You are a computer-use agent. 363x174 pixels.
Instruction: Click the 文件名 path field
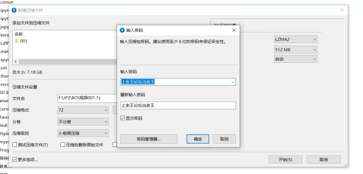87,98
